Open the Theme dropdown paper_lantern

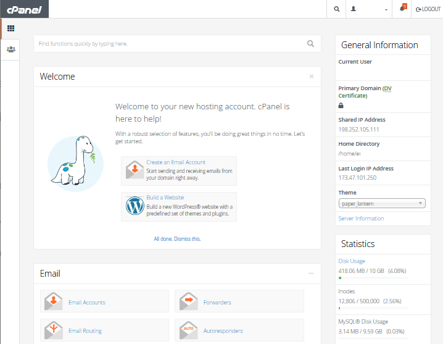(382, 203)
